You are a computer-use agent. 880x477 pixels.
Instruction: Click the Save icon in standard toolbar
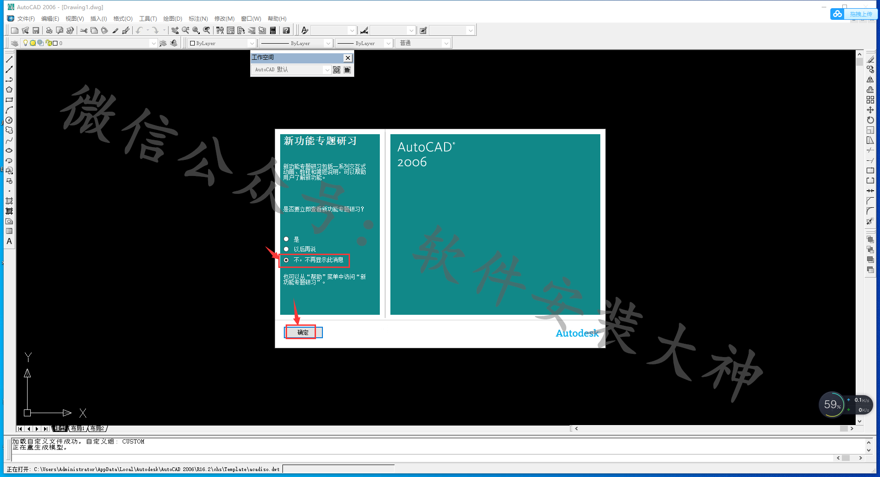click(x=36, y=30)
